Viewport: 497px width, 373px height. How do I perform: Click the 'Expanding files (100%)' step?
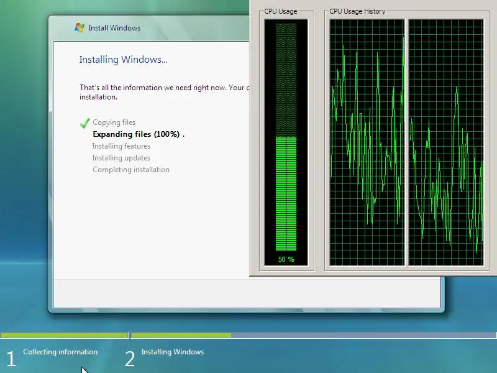(139, 134)
